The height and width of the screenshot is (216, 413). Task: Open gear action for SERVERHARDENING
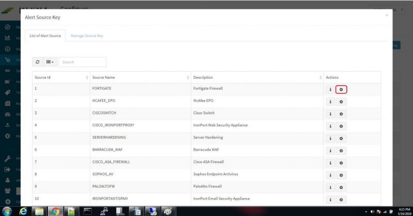tap(341, 138)
